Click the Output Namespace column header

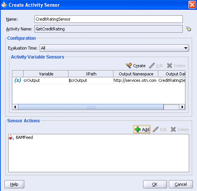[x=136, y=74]
